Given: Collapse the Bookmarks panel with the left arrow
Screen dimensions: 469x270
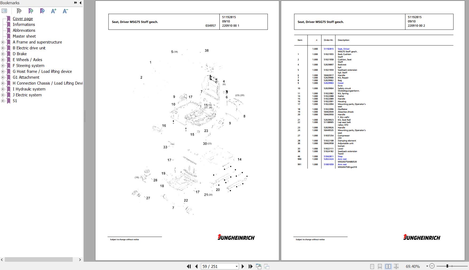Looking at the screenshot, I should (80, 3).
